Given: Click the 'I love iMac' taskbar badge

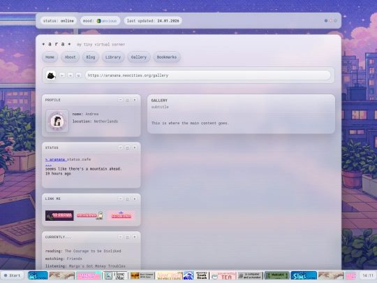Looking at the screenshot, I should tap(115, 275).
